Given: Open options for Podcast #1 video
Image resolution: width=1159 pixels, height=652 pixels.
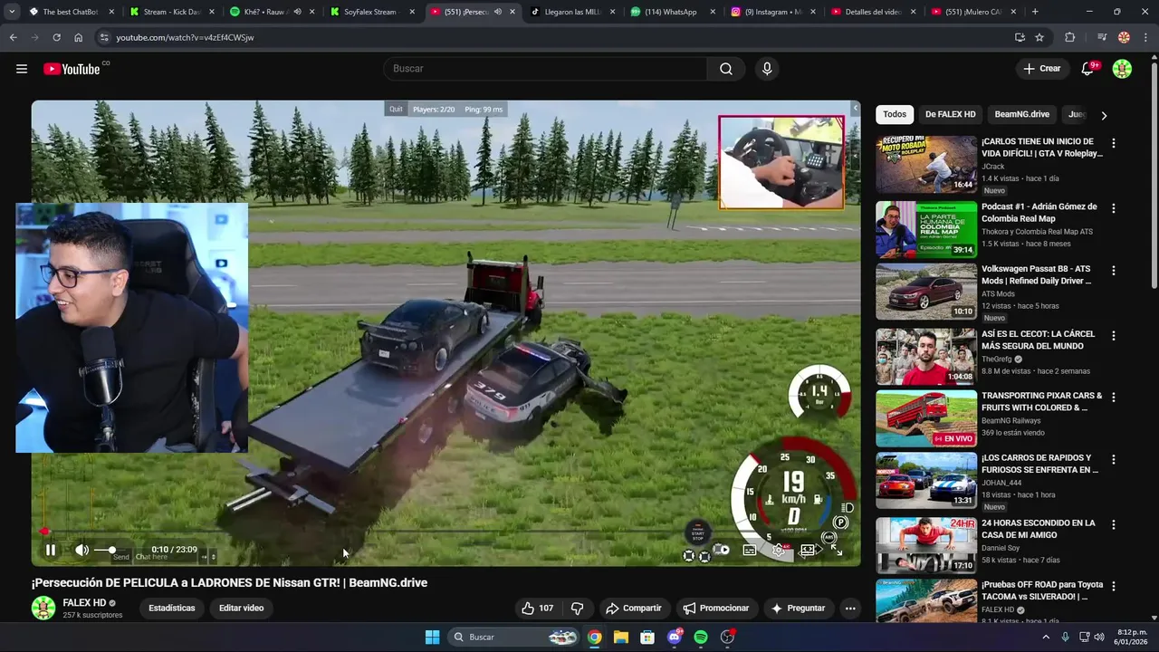Looking at the screenshot, I should (x=1114, y=208).
